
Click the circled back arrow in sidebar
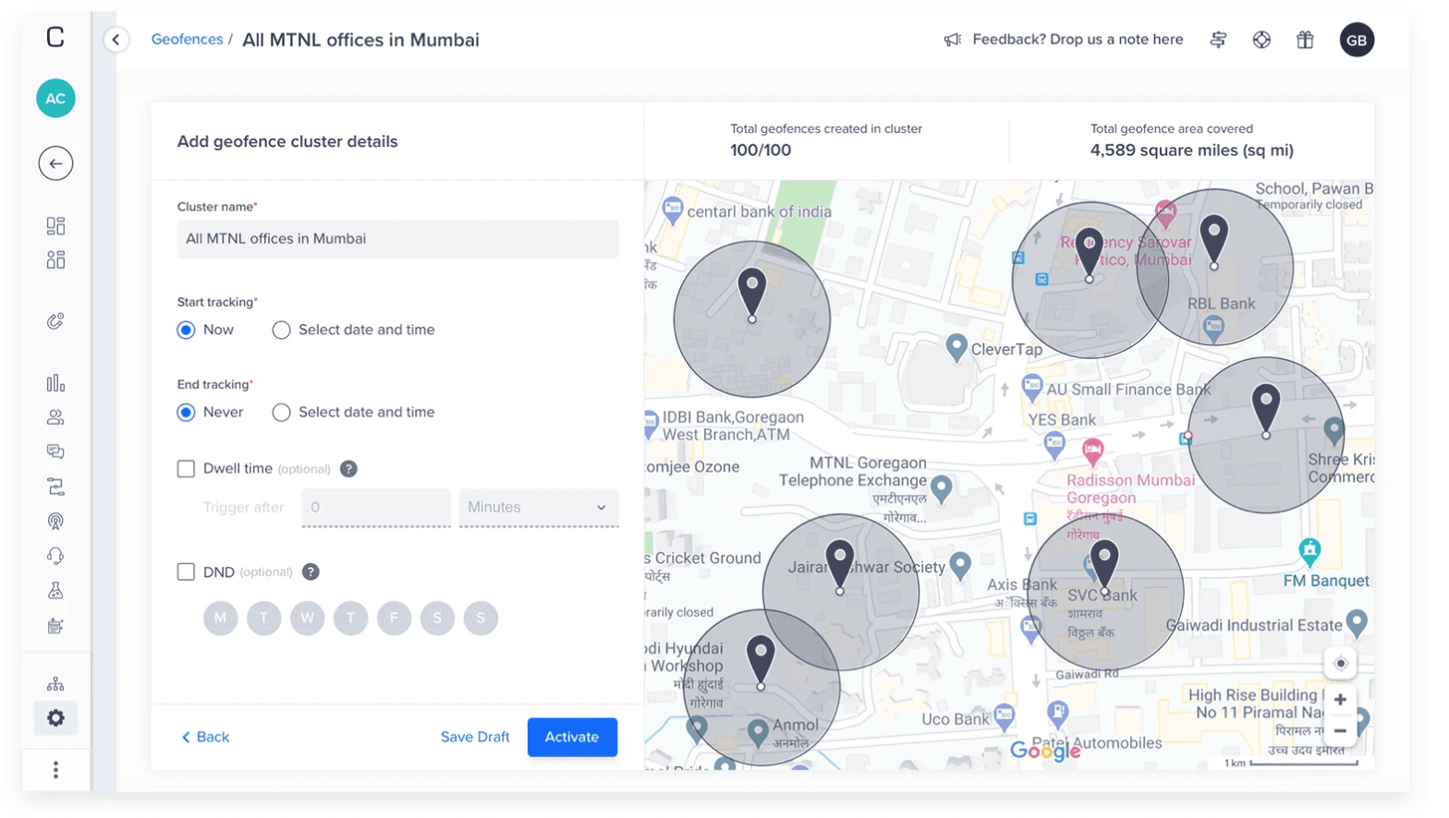tap(55, 163)
